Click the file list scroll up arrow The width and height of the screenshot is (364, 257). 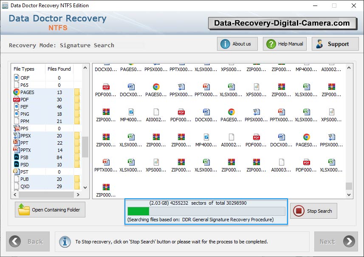(85, 68)
